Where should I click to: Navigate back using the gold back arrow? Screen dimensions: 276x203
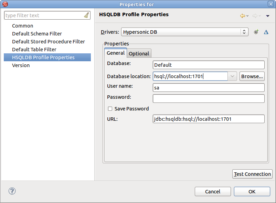242,15
